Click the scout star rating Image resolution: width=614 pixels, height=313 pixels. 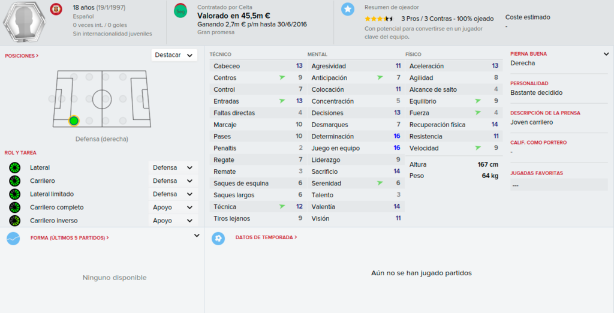coord(379,19)
